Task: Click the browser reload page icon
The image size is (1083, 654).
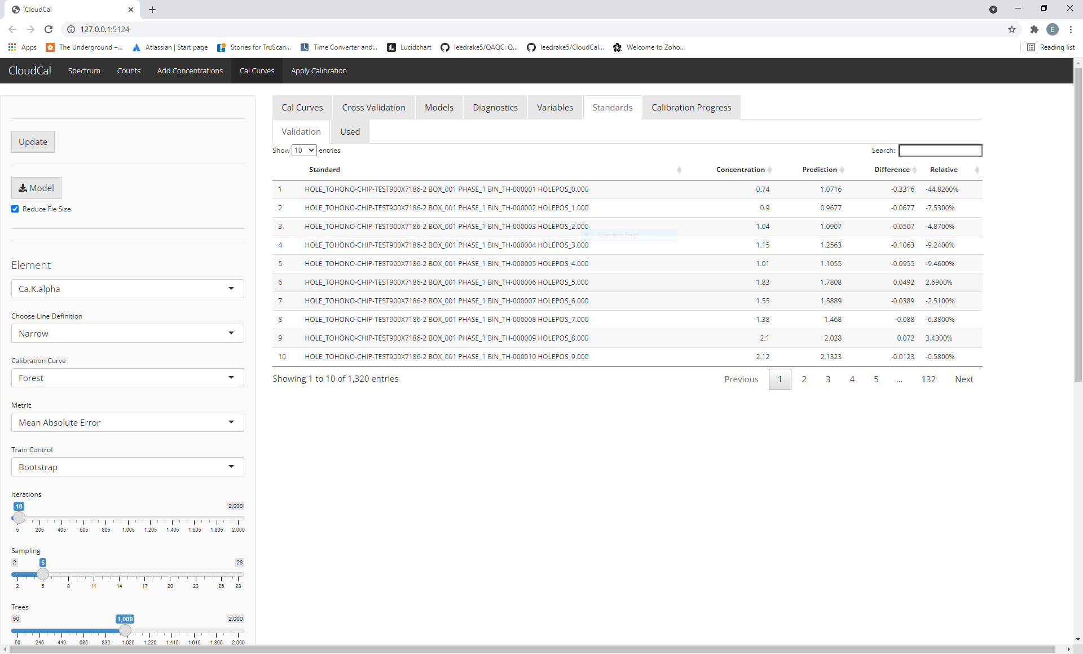Action: pyautogui.click(x=49, y=29)
